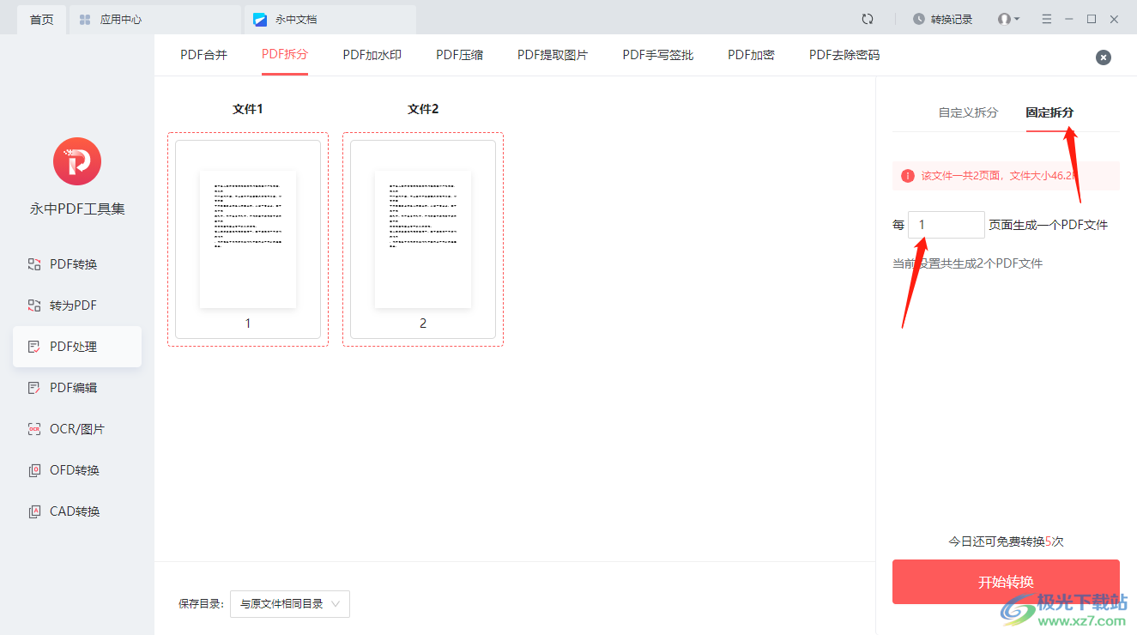
Task: Open OFD转换 in the sidebar
Action: 77,470
